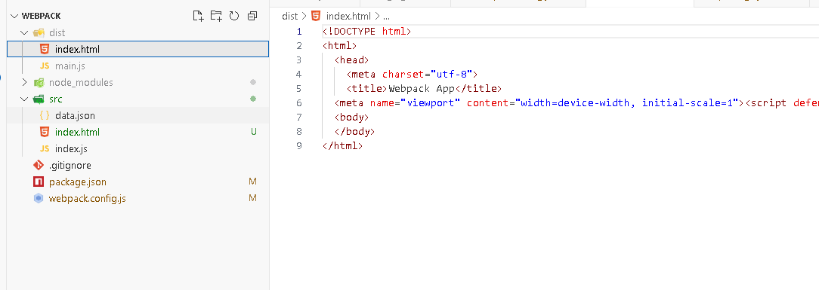
Task: Expand the node_modules folder chevron
Action: [24, 82]
